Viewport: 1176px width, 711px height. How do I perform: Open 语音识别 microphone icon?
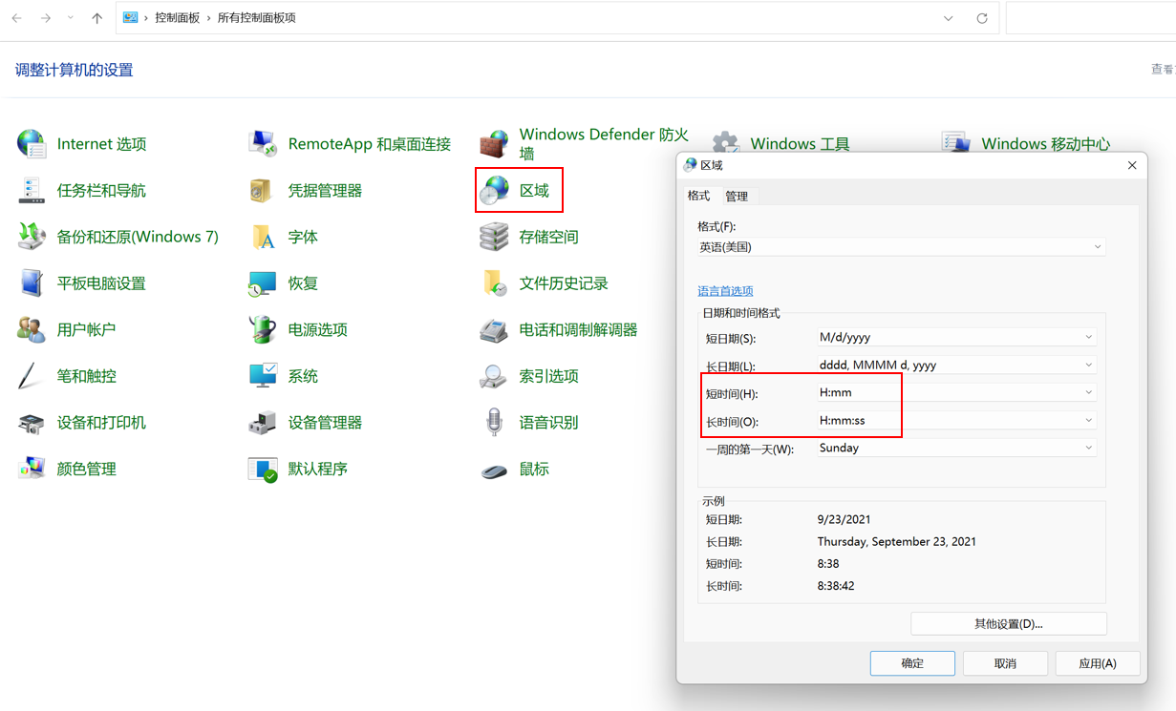494,423
